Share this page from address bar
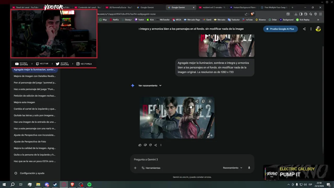The image size is (334, 188). [246, 14]
